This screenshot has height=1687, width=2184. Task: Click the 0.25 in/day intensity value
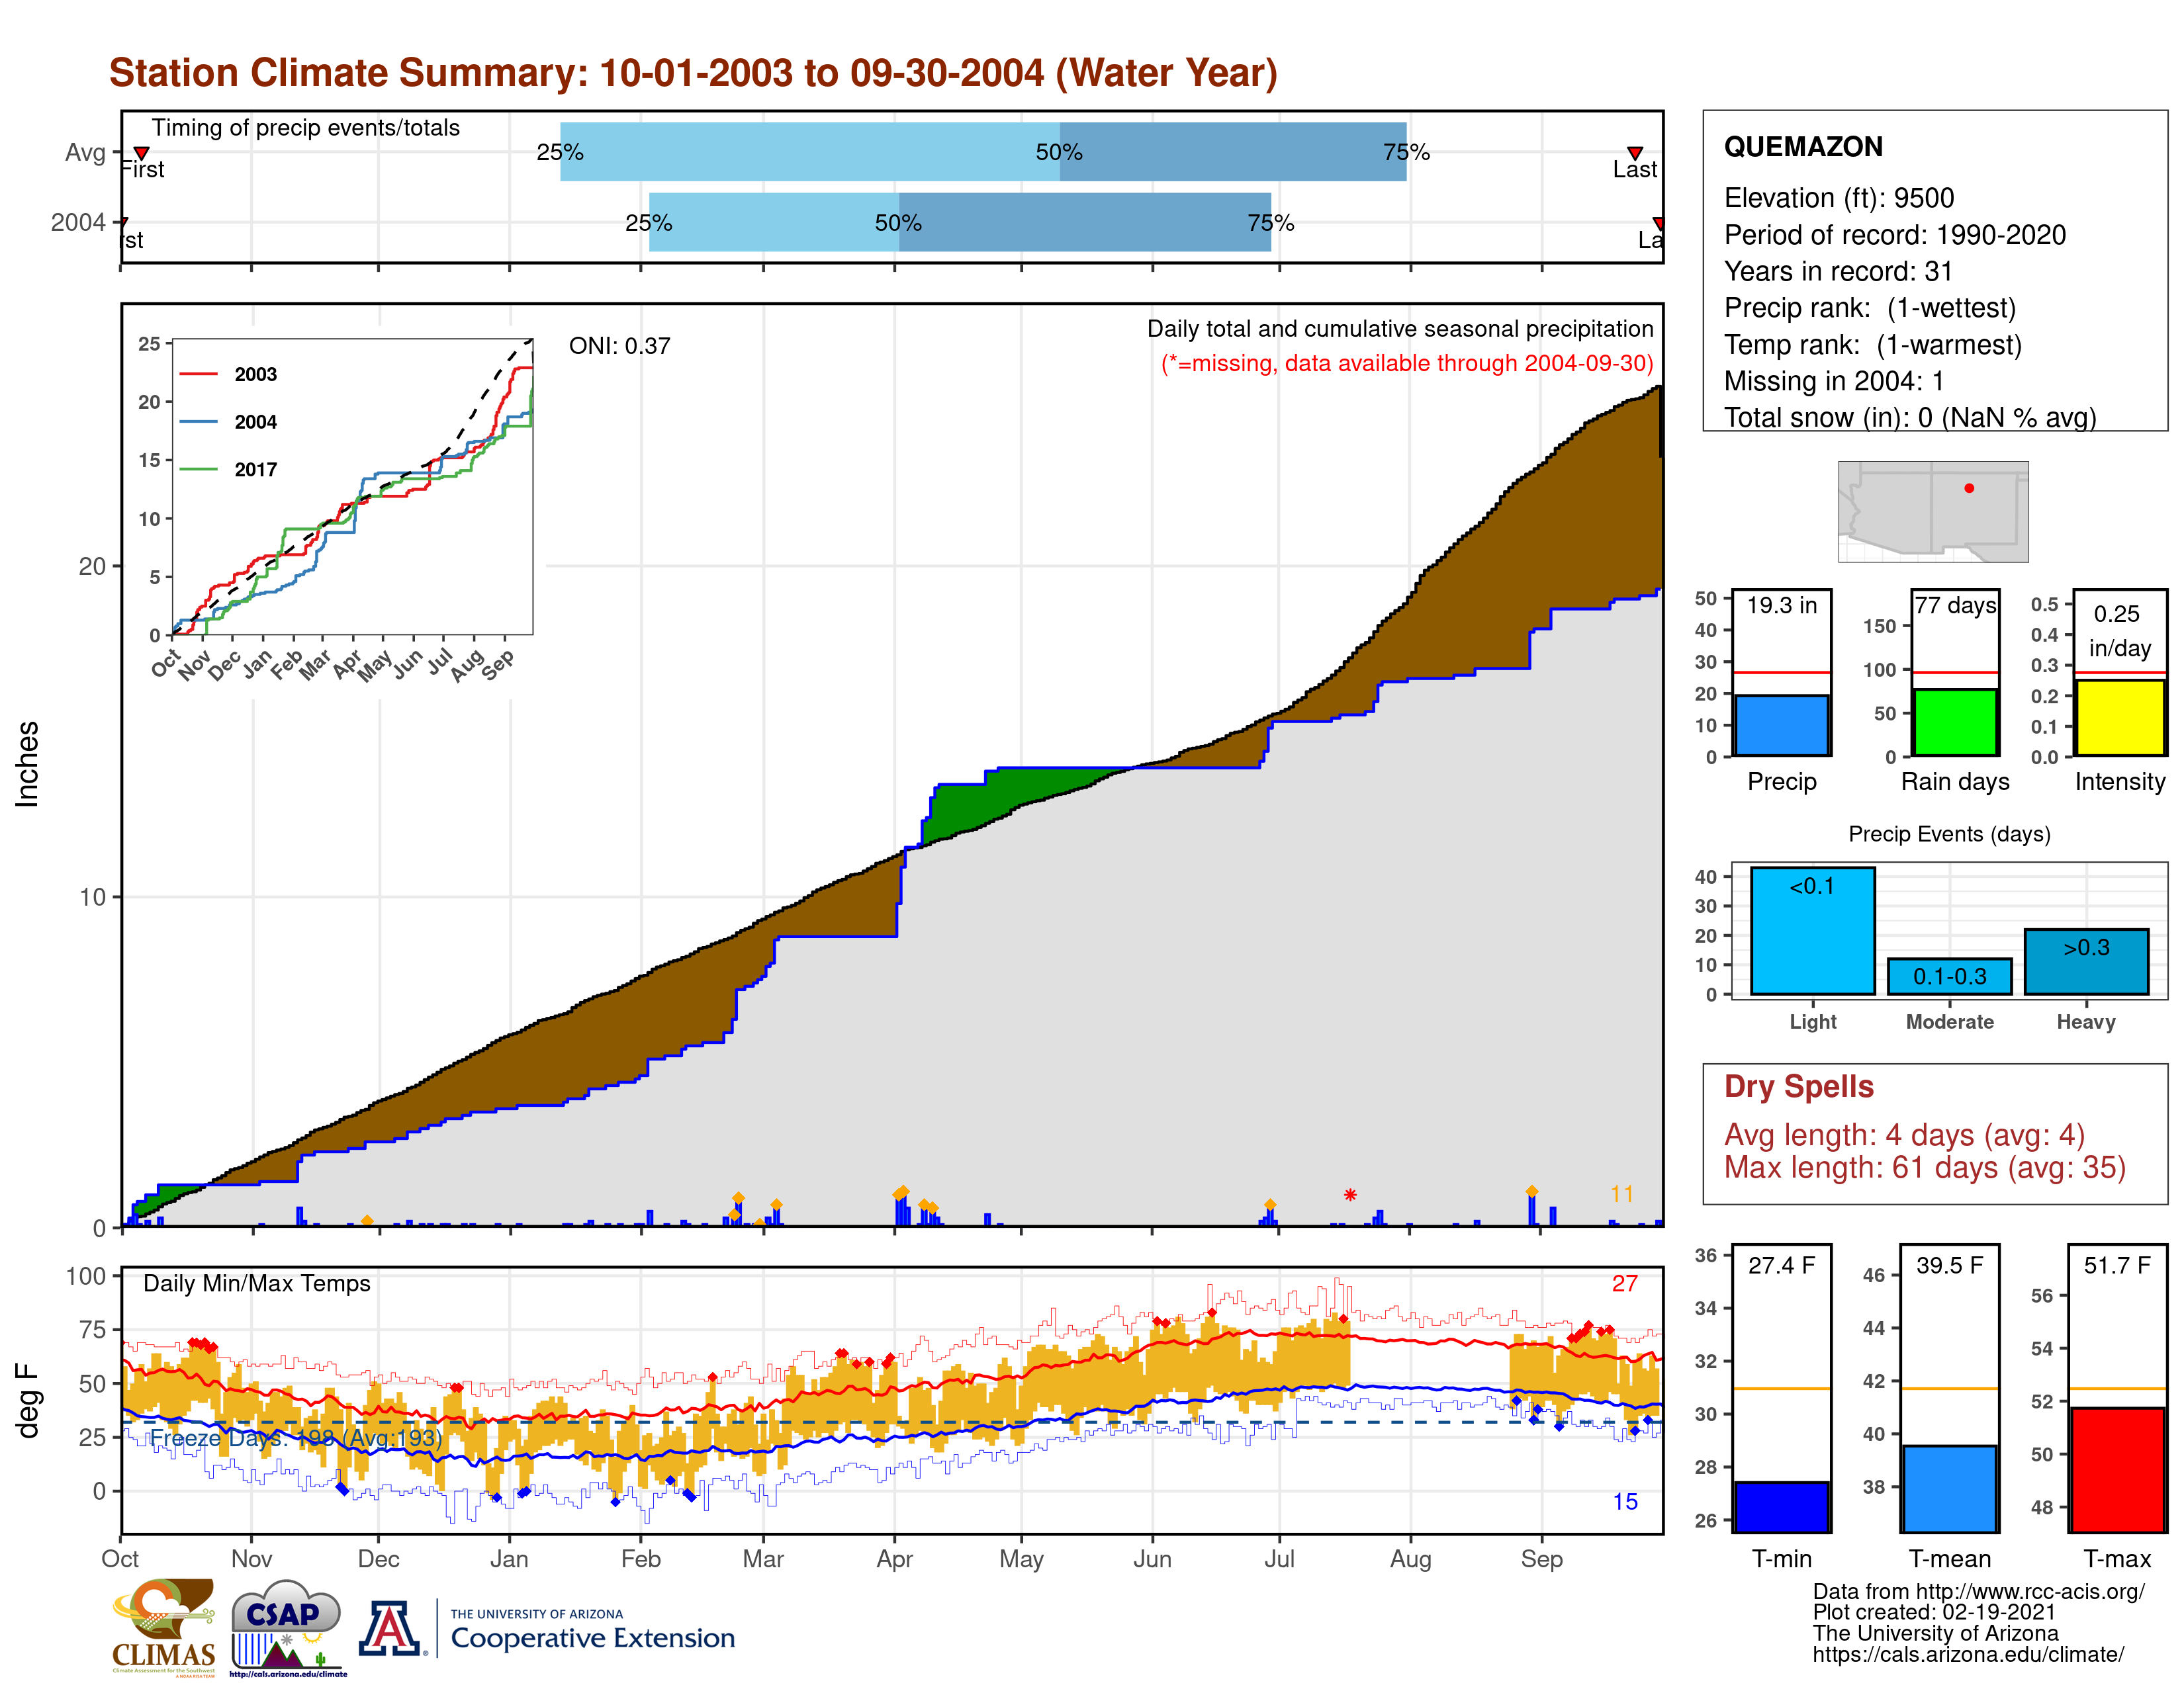(2119, 630)
